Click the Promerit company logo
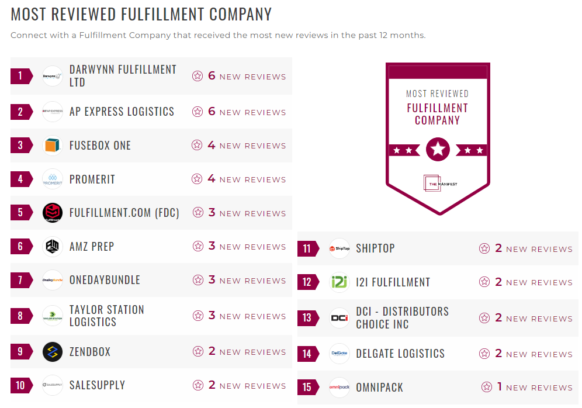 coord(53,179)
